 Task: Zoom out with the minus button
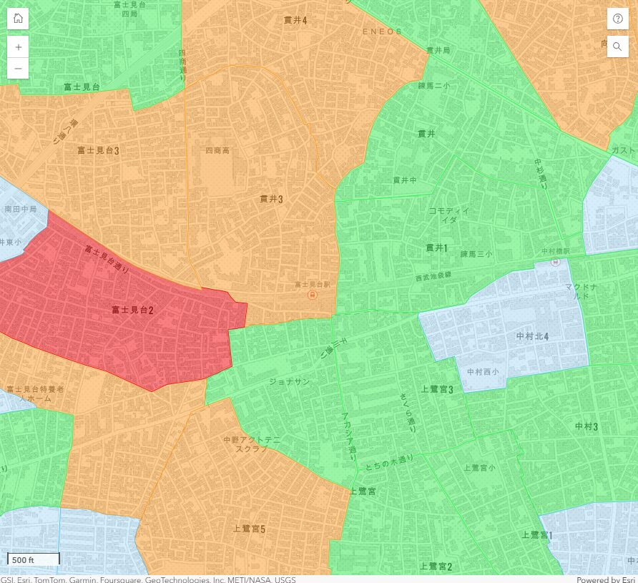(x=18, y=68)
